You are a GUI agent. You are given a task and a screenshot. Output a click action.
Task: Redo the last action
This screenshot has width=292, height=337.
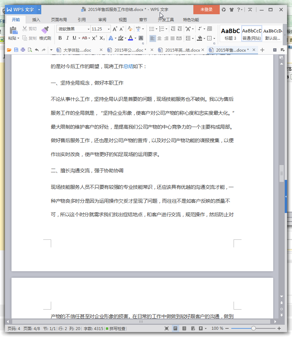click(44, 50)
